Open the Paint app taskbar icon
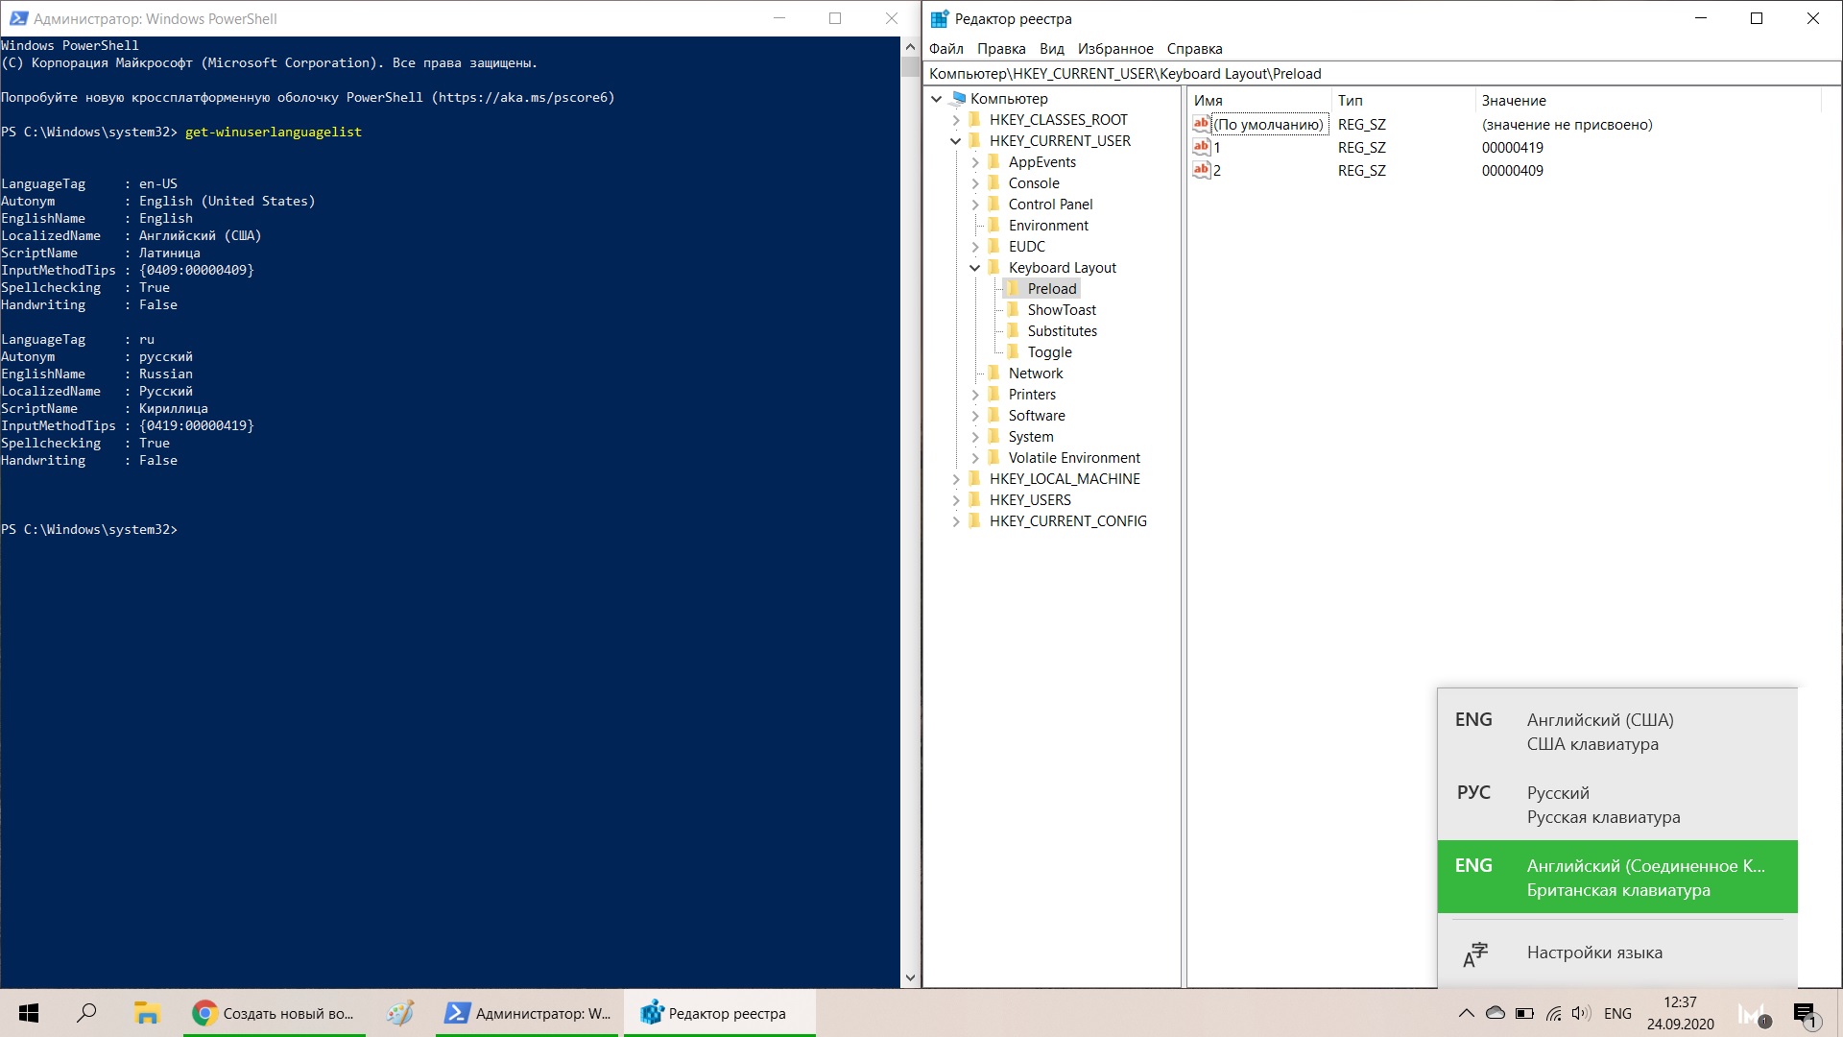 (400, 1013)
